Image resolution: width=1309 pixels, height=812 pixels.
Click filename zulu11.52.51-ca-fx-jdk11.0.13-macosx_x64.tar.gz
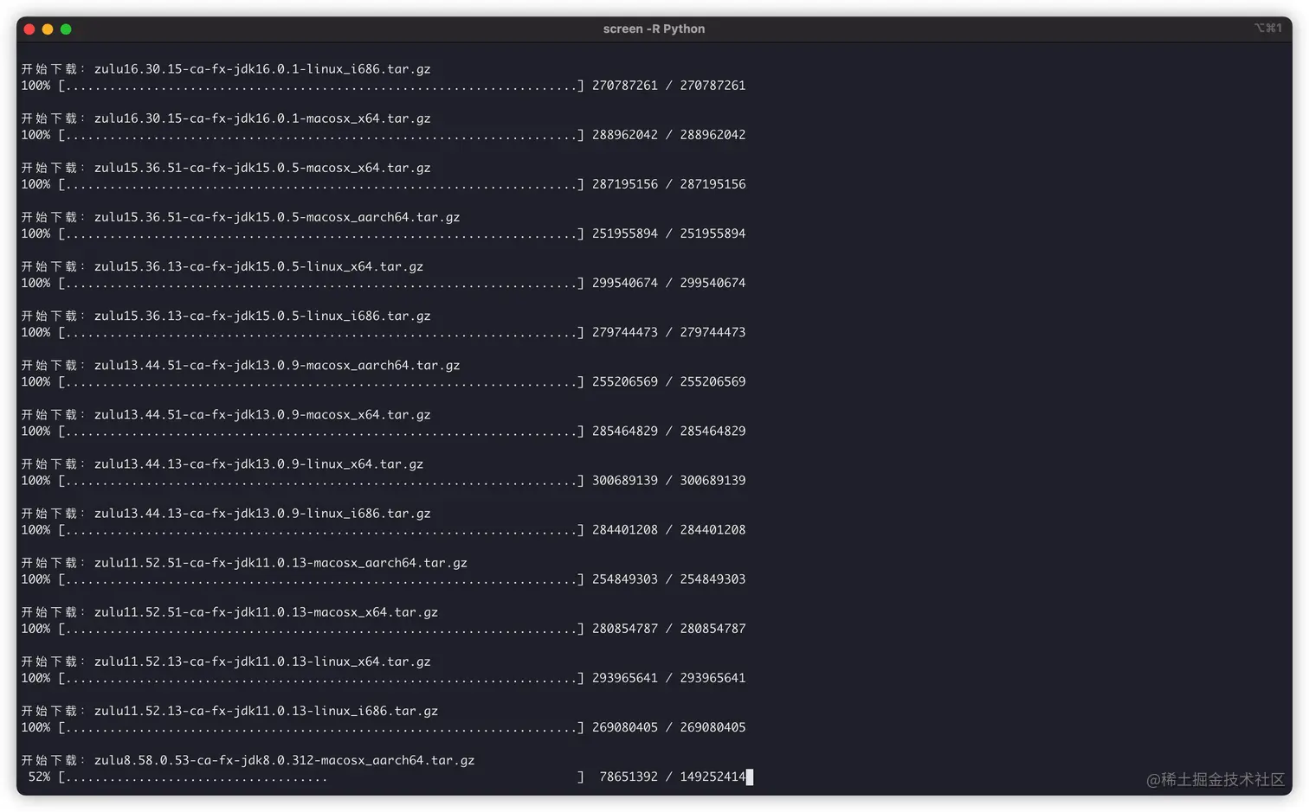click(x=266, y=611)
